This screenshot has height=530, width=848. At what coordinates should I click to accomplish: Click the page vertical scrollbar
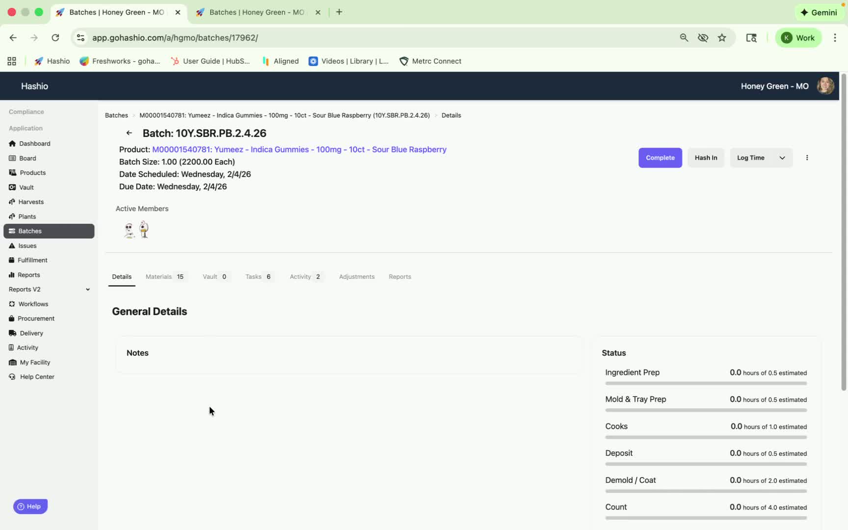[x=844, y=232]
